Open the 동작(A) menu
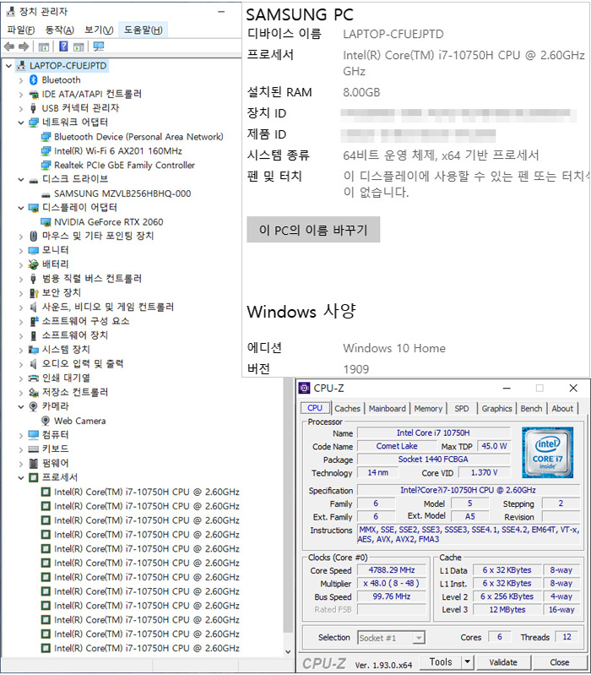 click(x=60, y=30)
